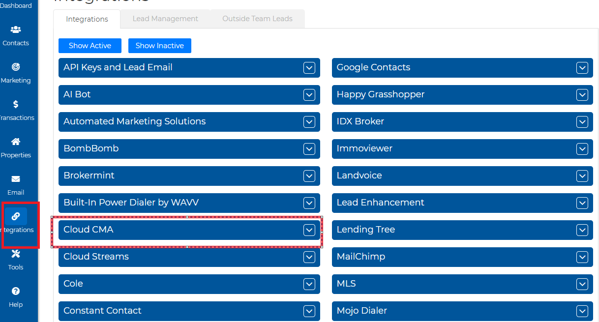Click the Cloud CMA label
599x322 pixels.
pos(89,230)
